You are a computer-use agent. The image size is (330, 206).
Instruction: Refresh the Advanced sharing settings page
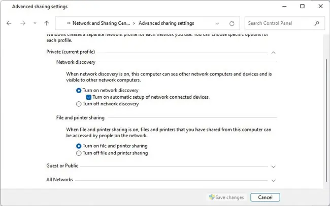(232, 23)
